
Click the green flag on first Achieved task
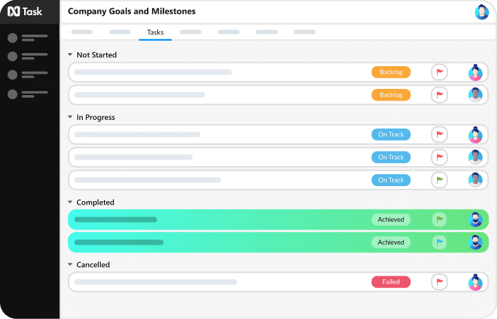point(440,220)
